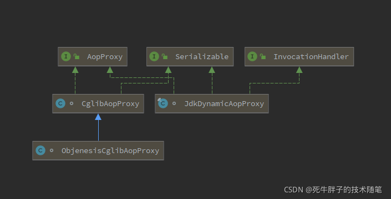The image size is (391, 199).
Task: Select the CglibAopProxy label text
Action: point(110,104)
